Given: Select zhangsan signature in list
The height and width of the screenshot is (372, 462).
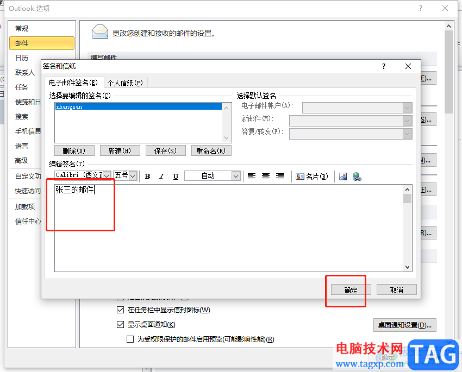Looking at the screenshot, I should tap(139, 106).
